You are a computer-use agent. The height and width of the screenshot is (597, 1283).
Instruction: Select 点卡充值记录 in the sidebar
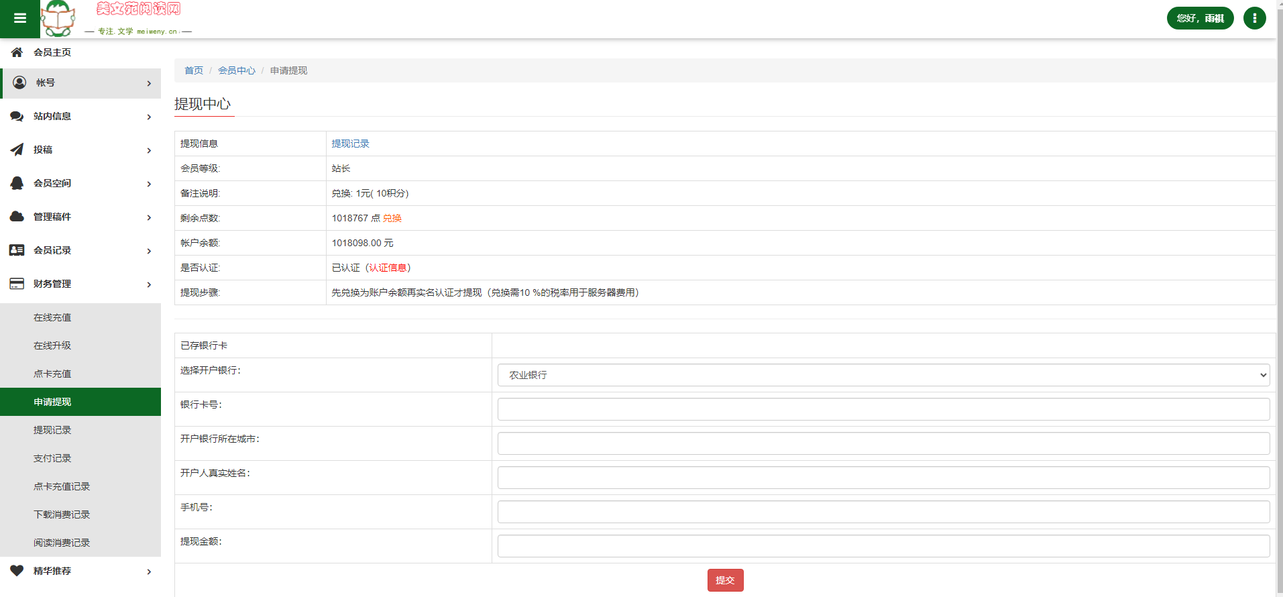80,486
